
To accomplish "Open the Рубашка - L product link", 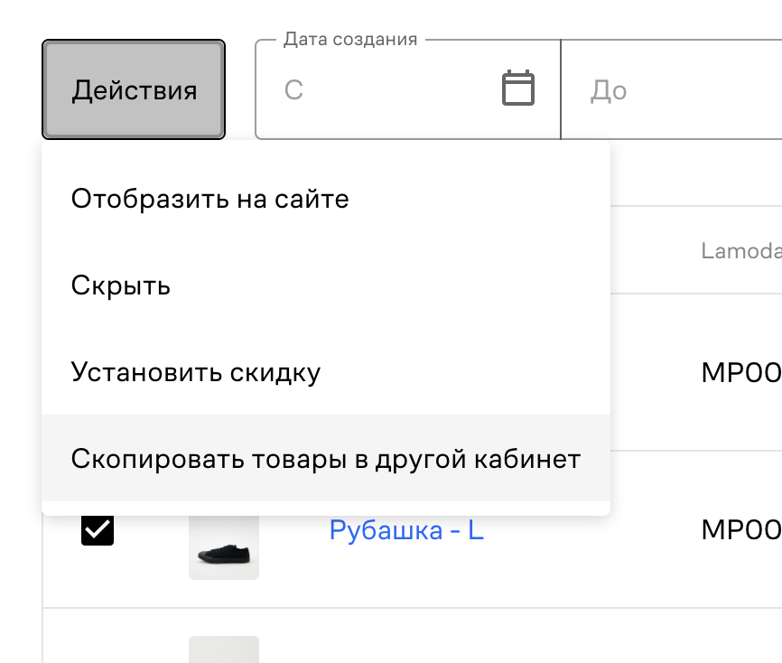I will 406,530.
